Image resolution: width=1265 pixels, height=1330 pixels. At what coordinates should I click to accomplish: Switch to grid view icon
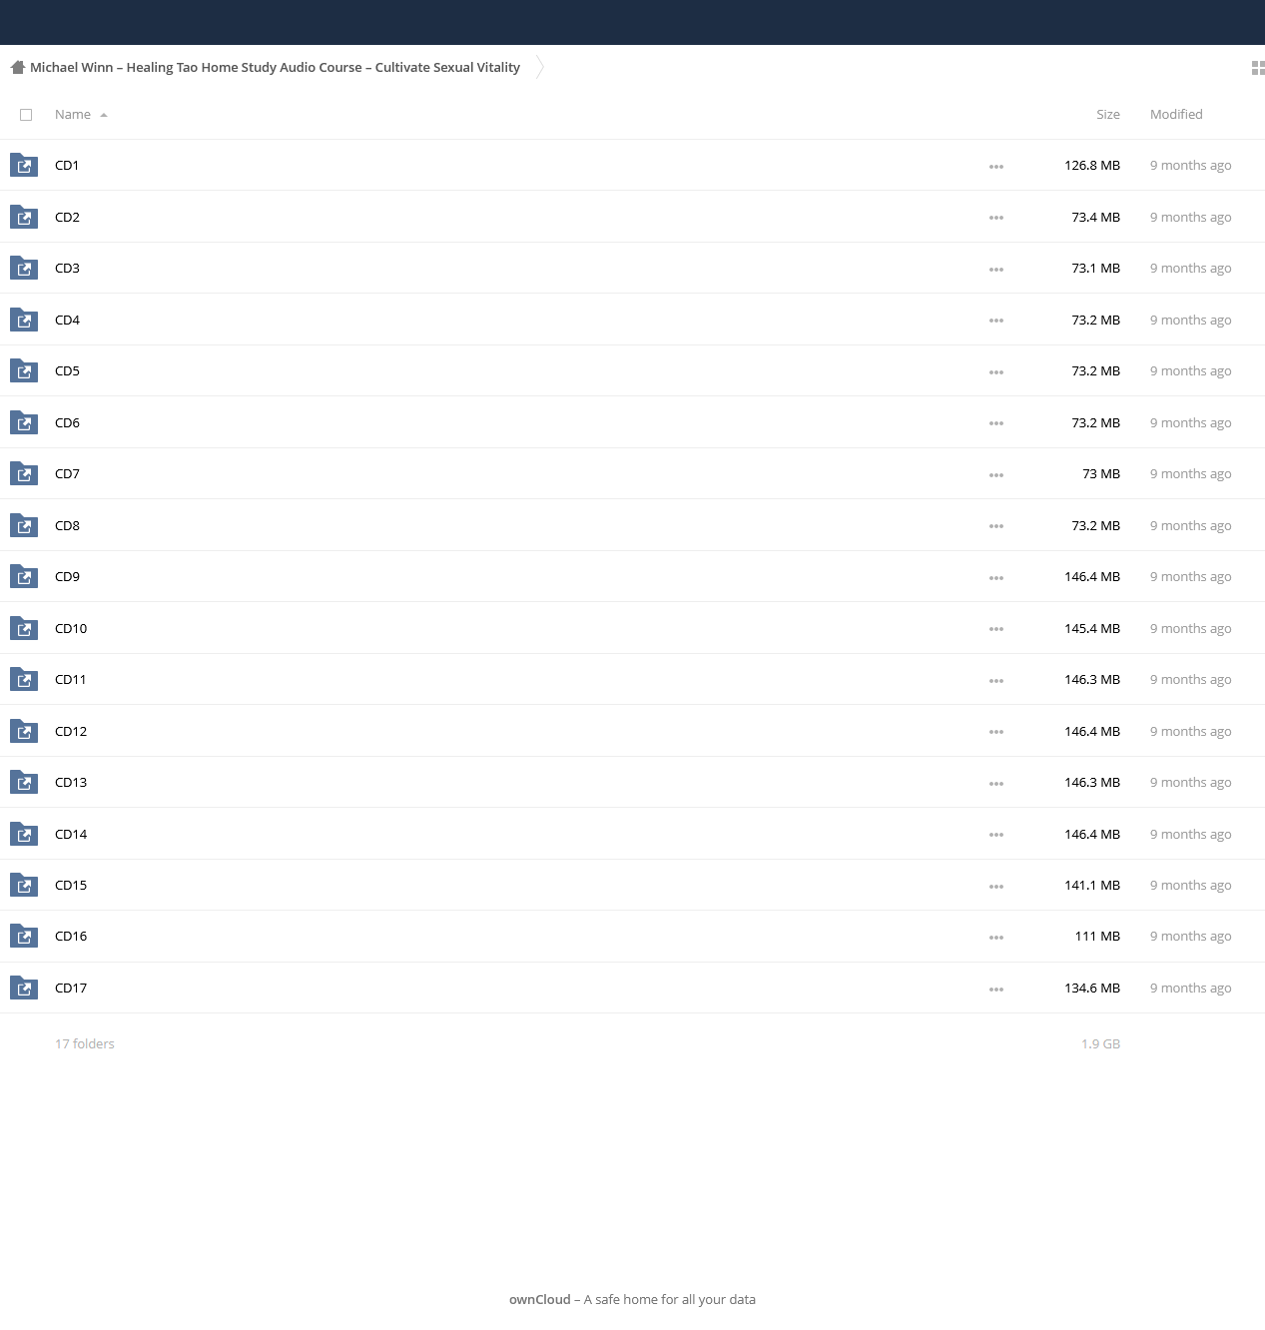(x=1258, y=68)
